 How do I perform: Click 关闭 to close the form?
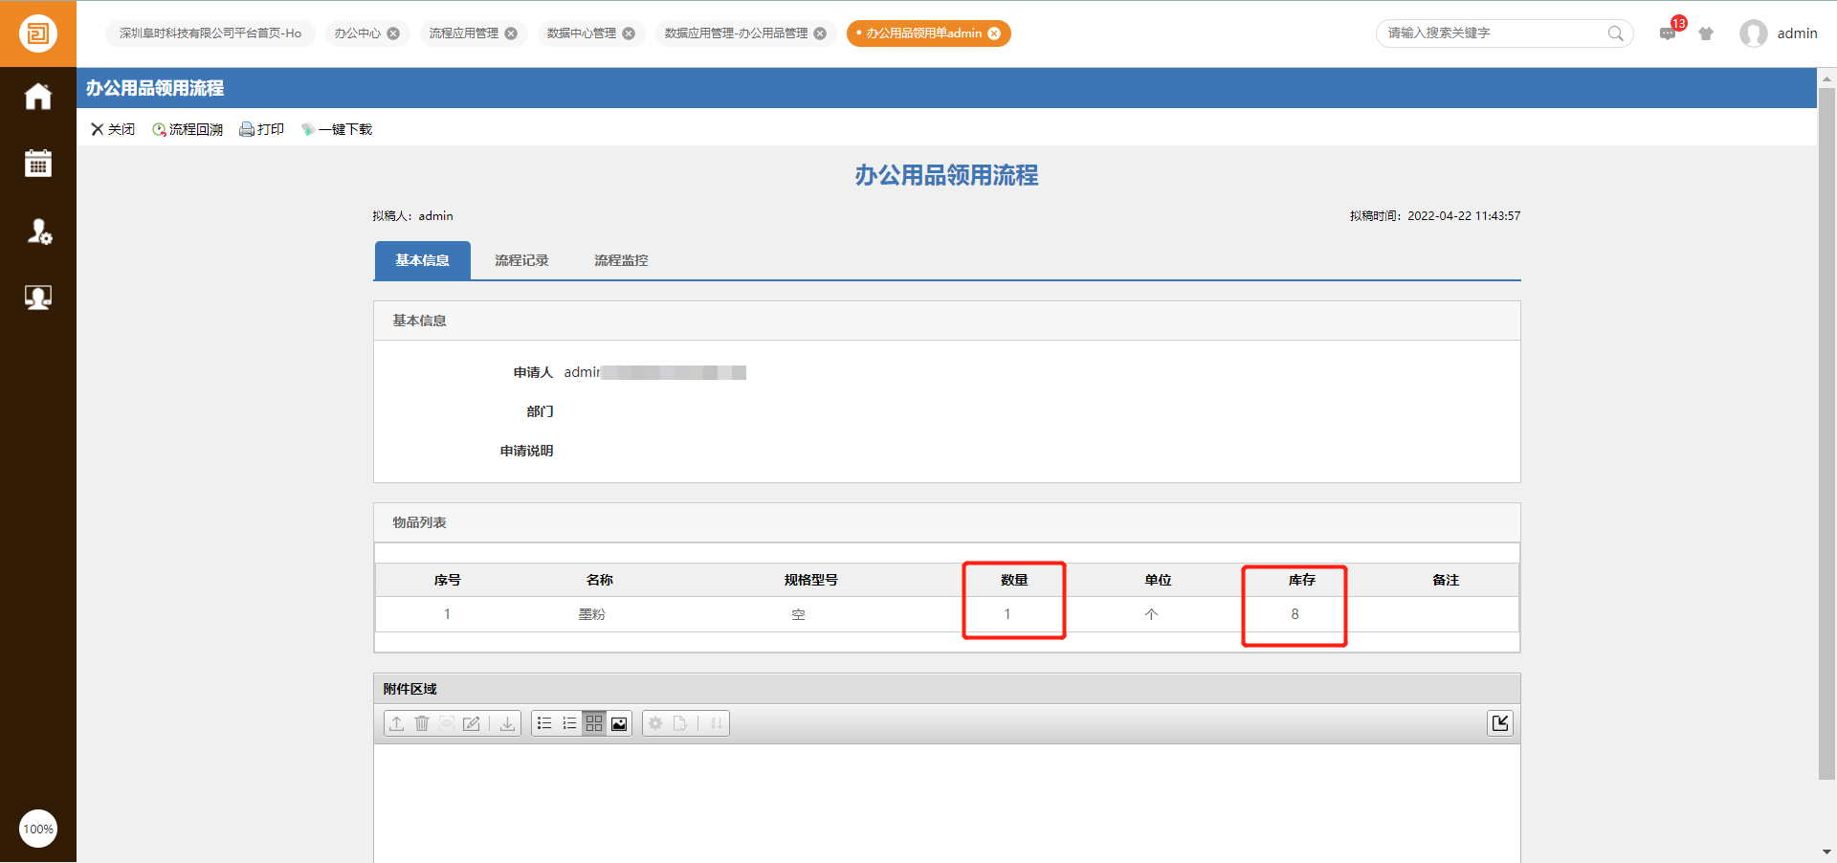pyautogui.click(x=113, y=129)
